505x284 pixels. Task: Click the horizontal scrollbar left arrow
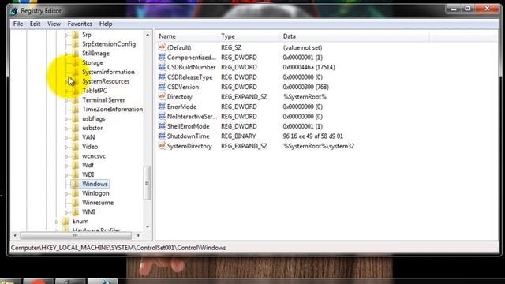pos(15,235)
